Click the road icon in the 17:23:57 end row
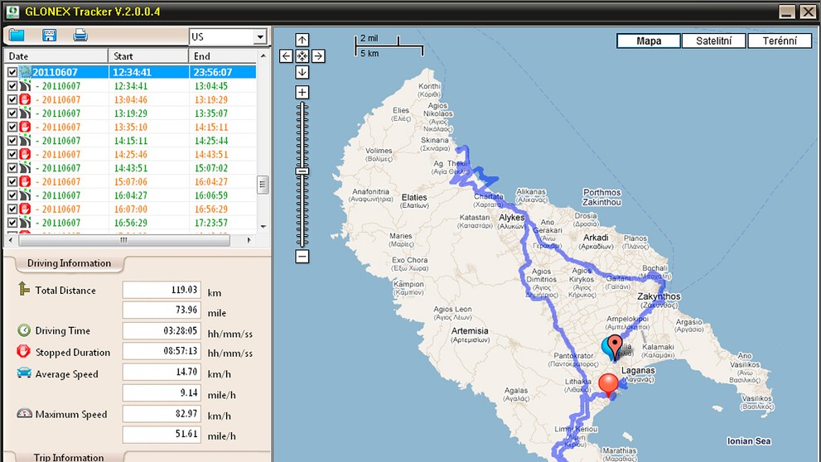The width and height of the screenshot is (821, 462). (x=25, y=222)
